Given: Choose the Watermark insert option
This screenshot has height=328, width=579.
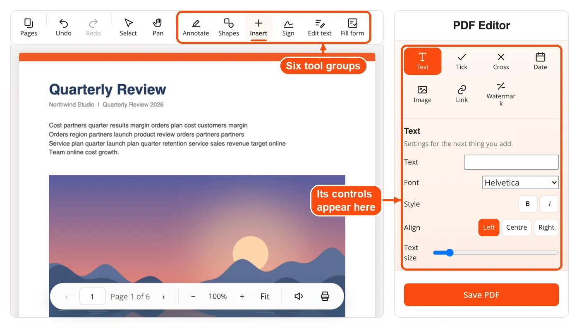Looking at the screenshot, I should pyautogui.click(x=501, y=94).
